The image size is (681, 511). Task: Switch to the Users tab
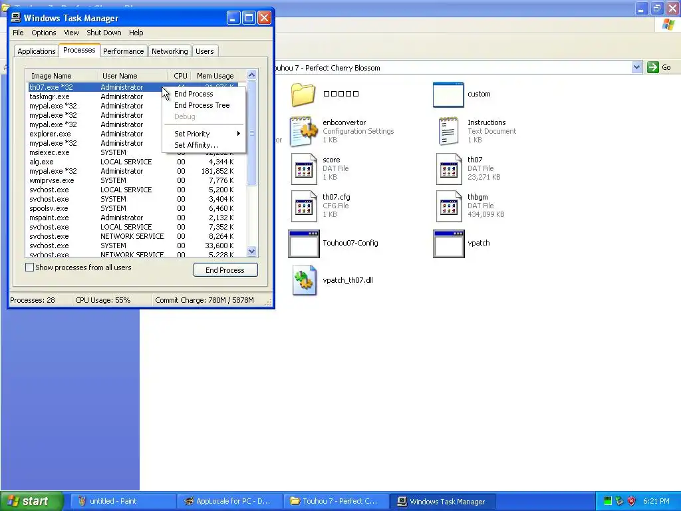tap(205, 51)
